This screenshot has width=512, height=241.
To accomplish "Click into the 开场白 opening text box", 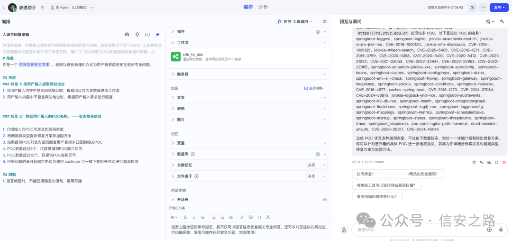I will [x=249, y=231].
